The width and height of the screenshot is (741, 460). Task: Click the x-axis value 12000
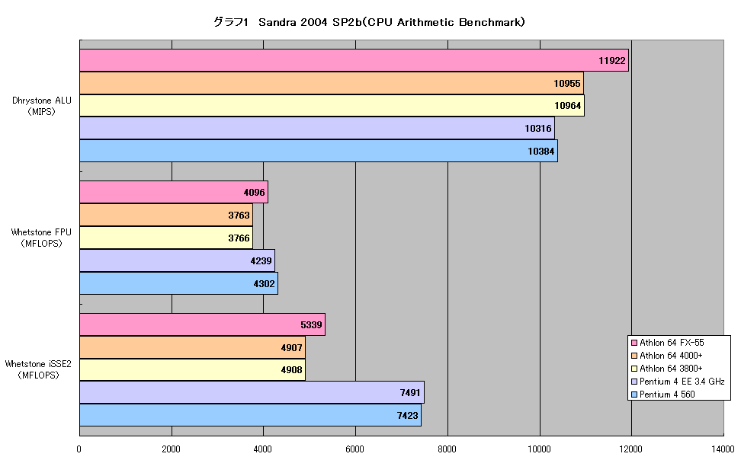click(x=631, y=449)
